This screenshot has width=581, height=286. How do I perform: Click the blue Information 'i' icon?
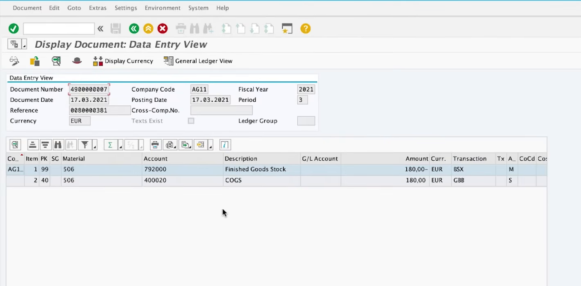225,145
